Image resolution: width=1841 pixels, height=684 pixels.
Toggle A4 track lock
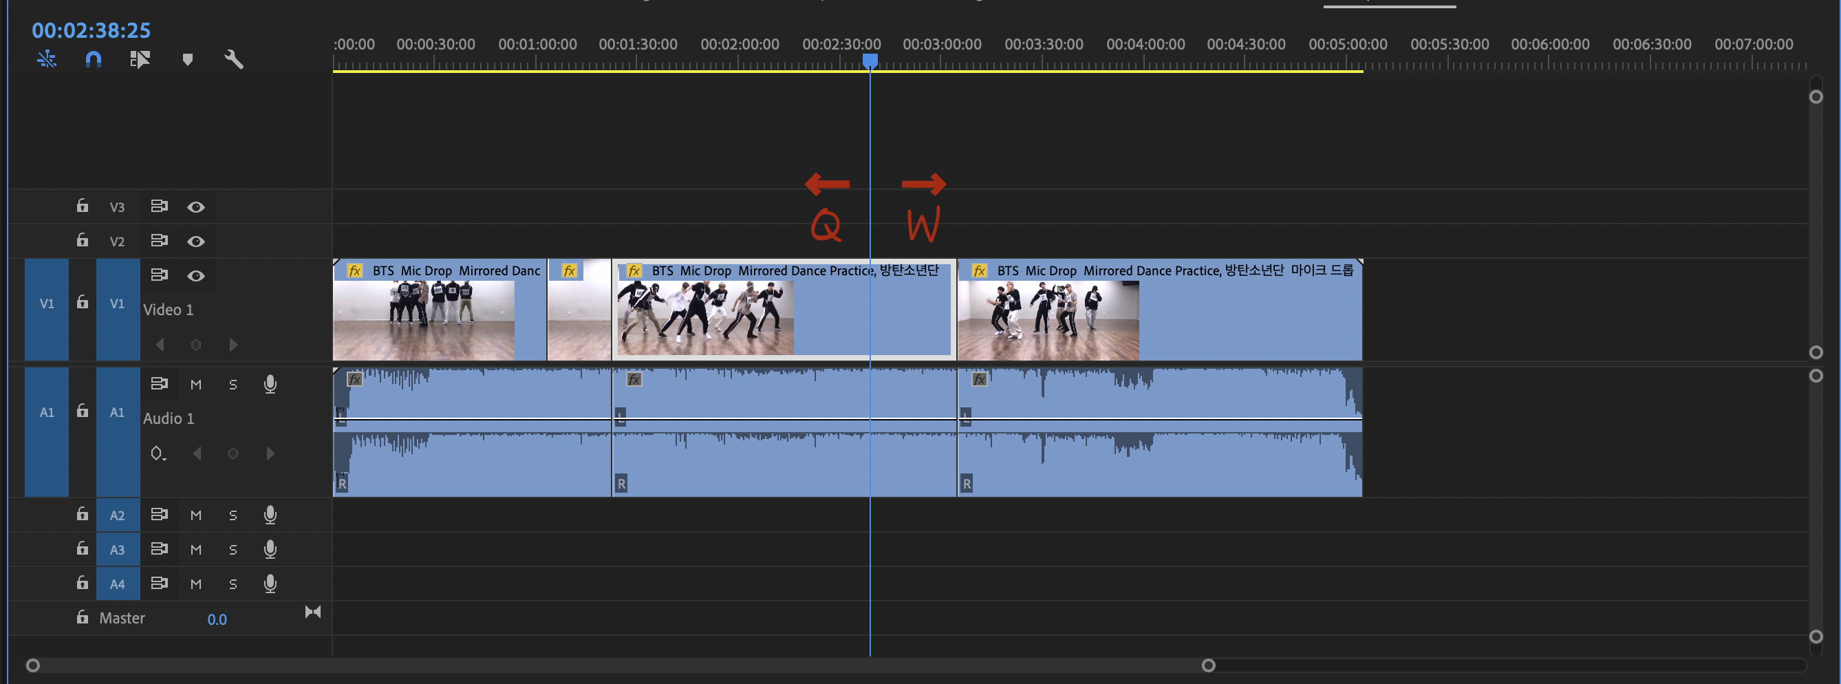click(82, 584)
